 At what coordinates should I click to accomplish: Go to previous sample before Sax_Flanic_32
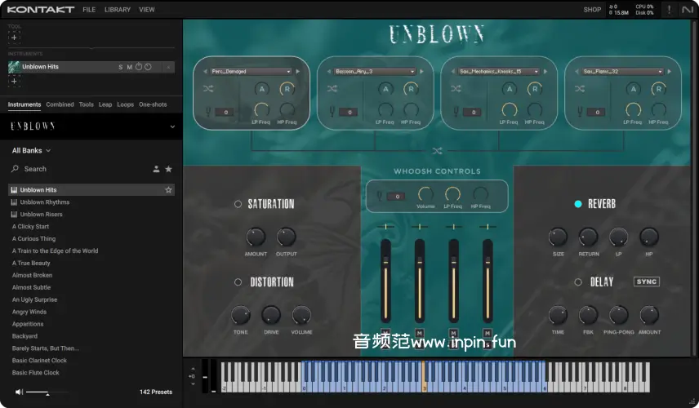577,71
